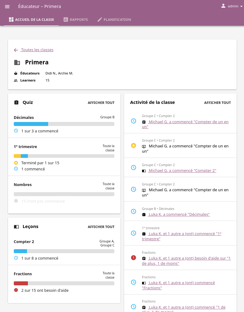Click the Quiz section clipboard icon
The width and height of the screenshot is (244, 312).
tap(16, 102)
